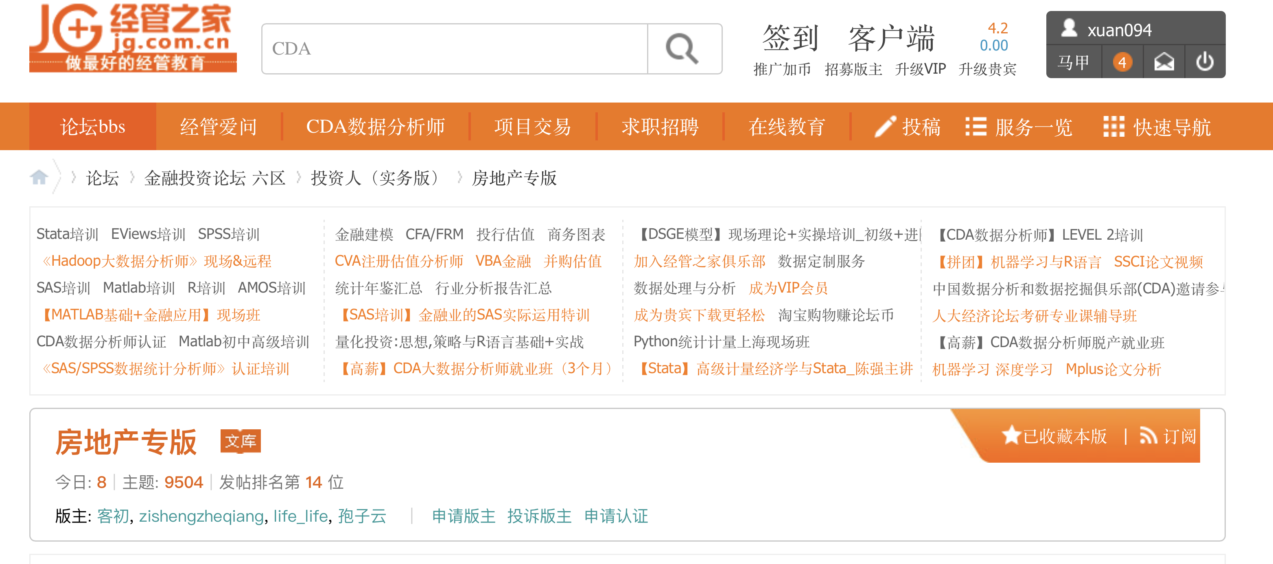Click the 签到 check-in link
This screenshot has height=564, width=1273.
click(x=790, y=38)
